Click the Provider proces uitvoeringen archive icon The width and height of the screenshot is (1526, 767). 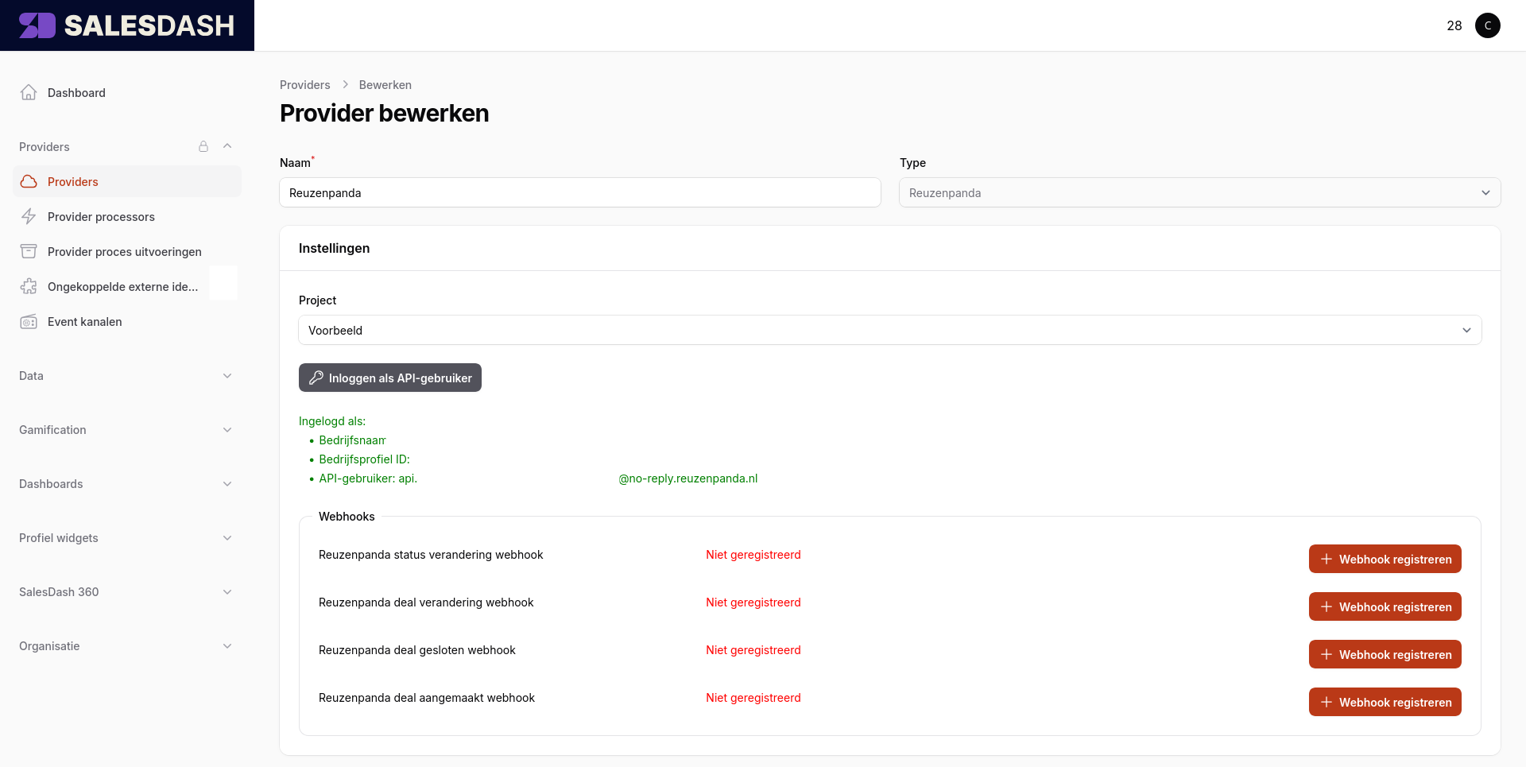coord(29,251)
